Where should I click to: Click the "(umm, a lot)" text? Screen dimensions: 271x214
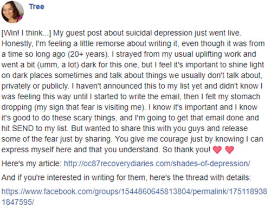pos(58,65)
